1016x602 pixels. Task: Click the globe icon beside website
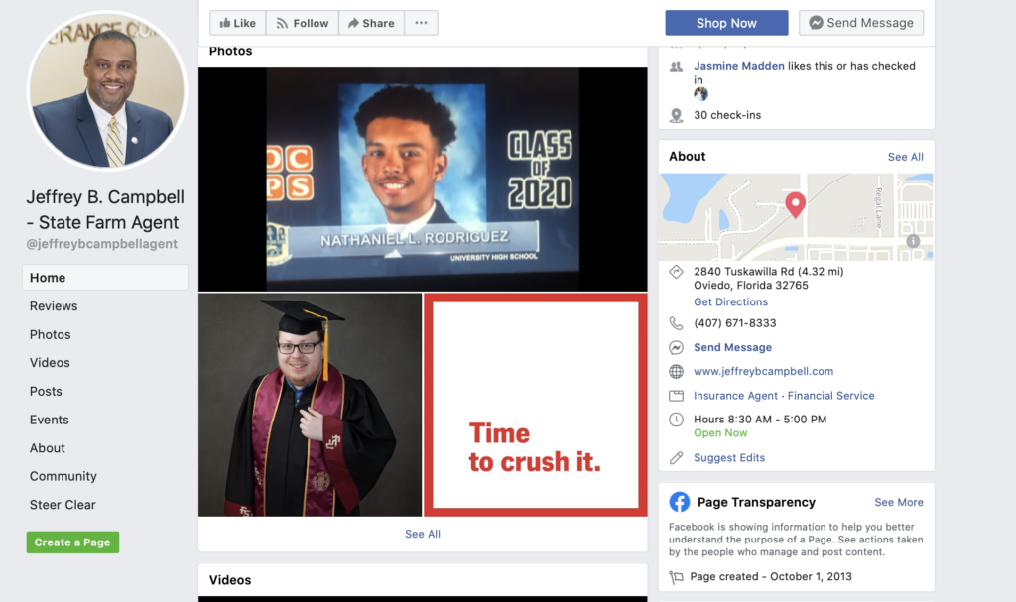coord(676,371)
